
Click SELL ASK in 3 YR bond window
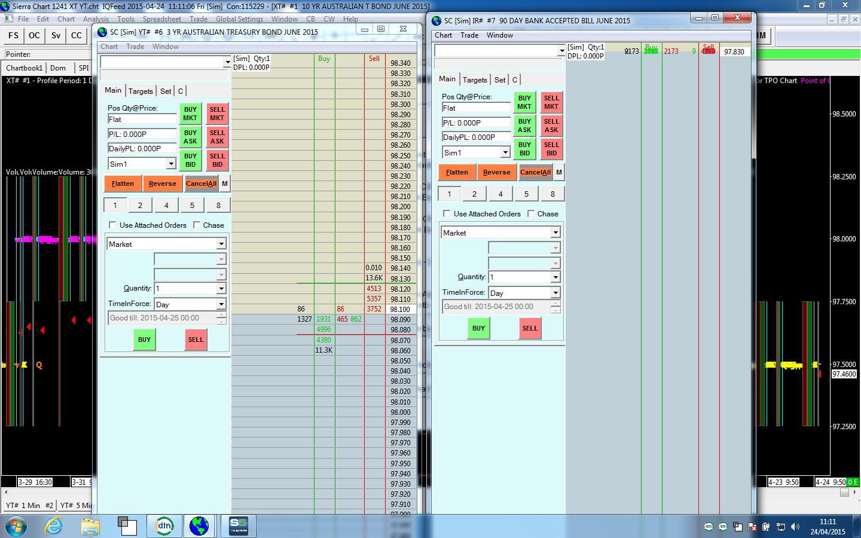pos(217,137)
